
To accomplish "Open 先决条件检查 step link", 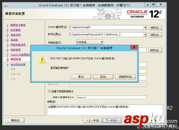I will point(18,65).
